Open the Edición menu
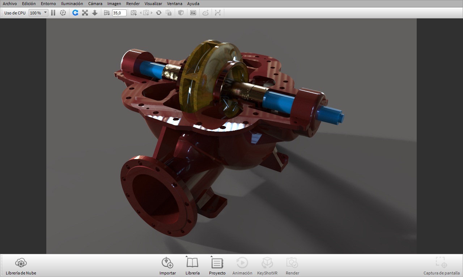The width and height of the screenshot is (463, 277). click(x=29, y=4)
